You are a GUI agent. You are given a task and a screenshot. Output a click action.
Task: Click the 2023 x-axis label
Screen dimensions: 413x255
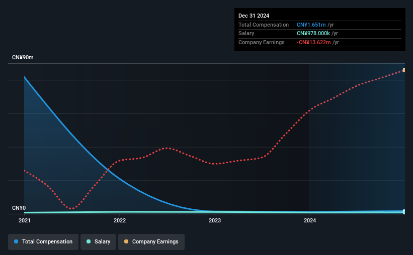coord(215,220)
